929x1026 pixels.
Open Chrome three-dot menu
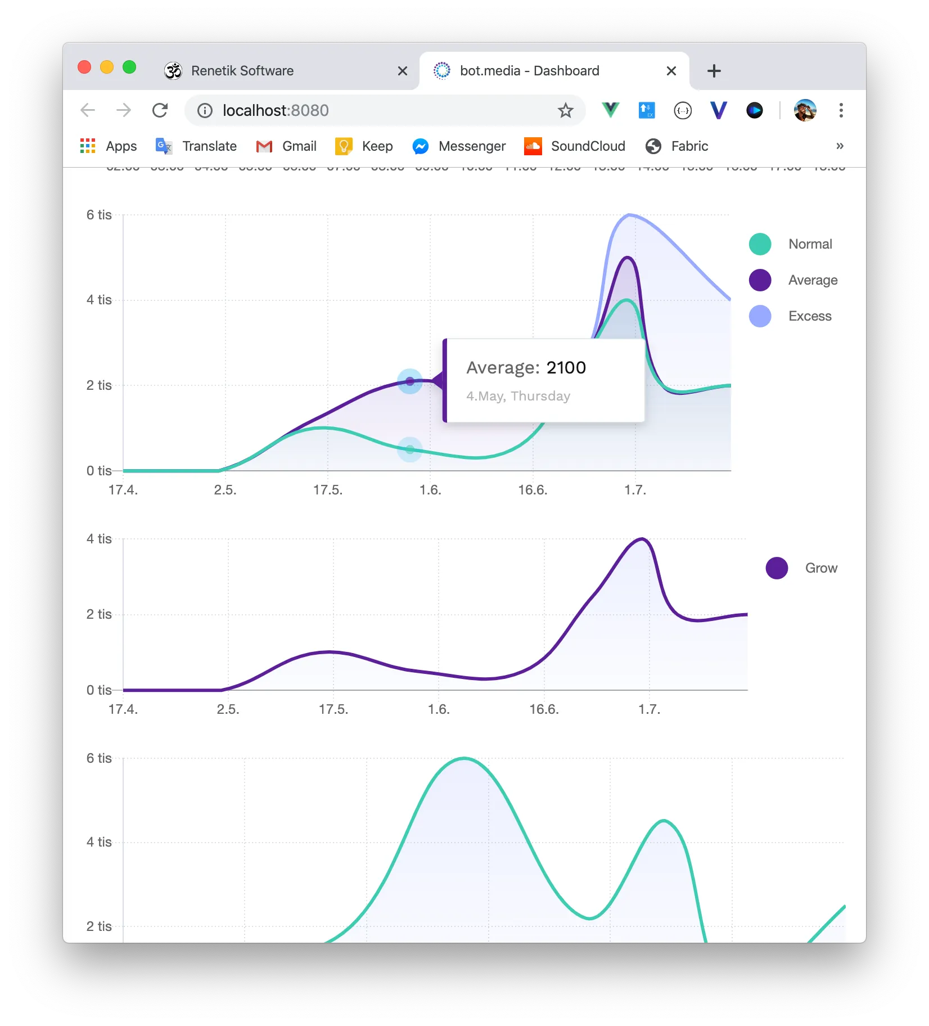point(841,110)
